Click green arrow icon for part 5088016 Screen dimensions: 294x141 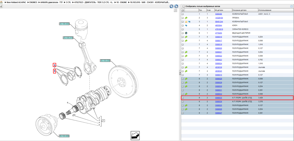[186, 37]
